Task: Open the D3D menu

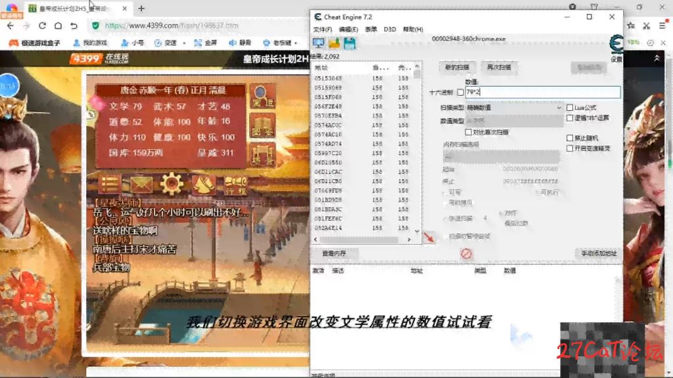Action: [x=390, y=29]
